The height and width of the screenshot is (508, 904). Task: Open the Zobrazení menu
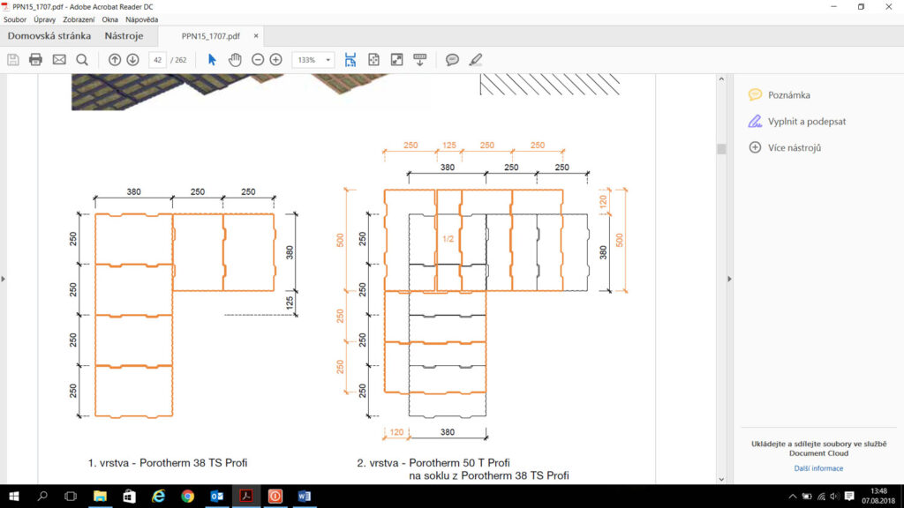79,19
